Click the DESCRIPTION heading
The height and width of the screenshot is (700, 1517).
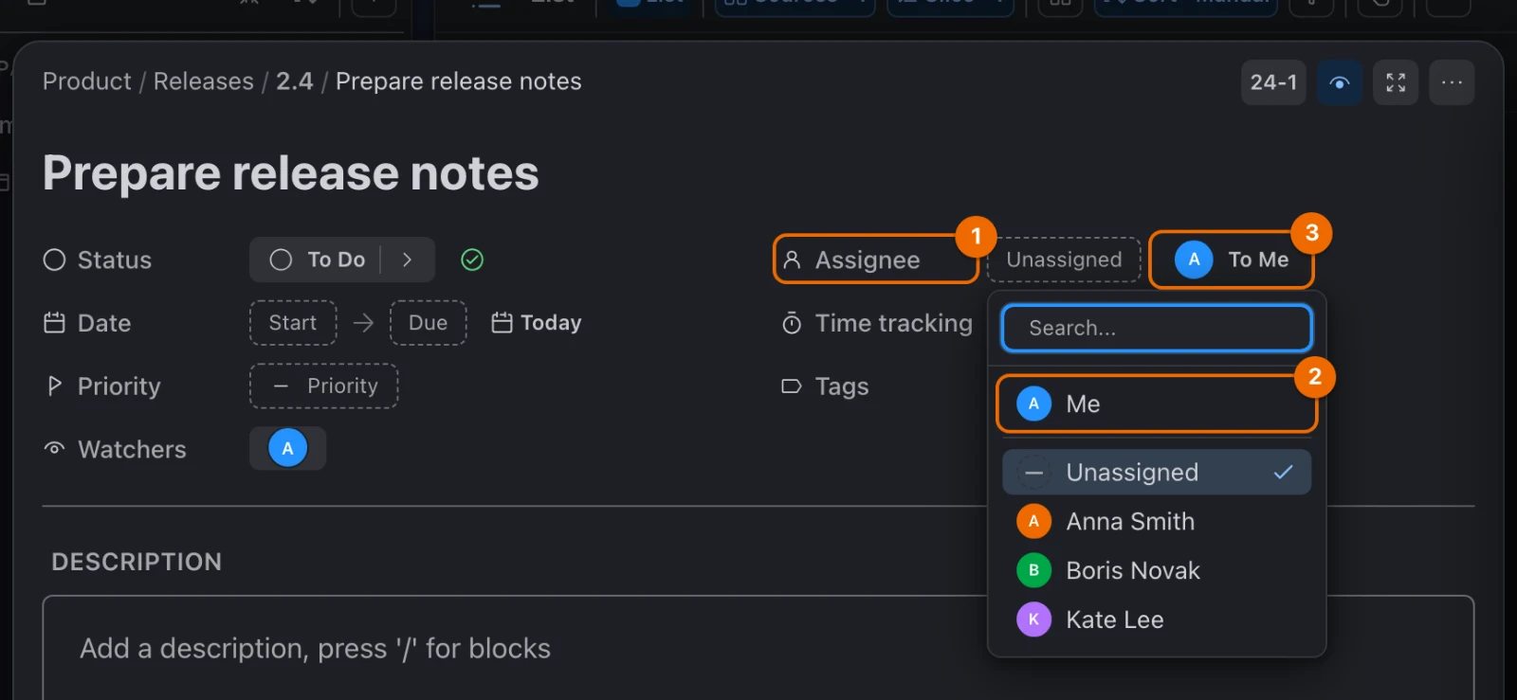tap(137, 562)
